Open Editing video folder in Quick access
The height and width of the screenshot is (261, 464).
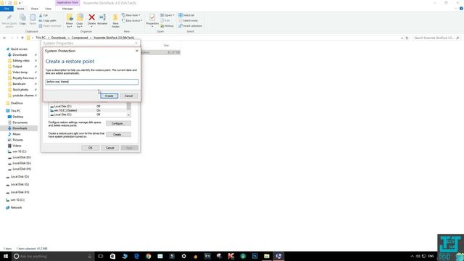click(x=21, y=60)
